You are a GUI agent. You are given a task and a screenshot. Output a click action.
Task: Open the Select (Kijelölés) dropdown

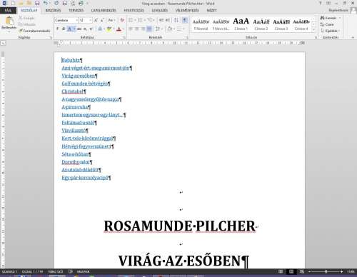pyautogui.click(x=330, y=31)
